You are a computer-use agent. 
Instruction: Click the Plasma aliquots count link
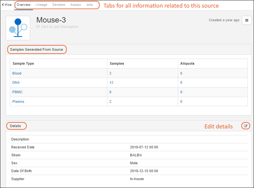[181, 101]
